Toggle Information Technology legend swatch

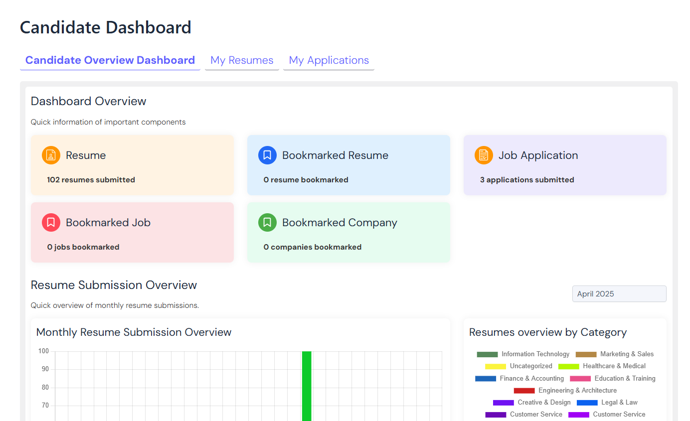click(x=487, y=354)
